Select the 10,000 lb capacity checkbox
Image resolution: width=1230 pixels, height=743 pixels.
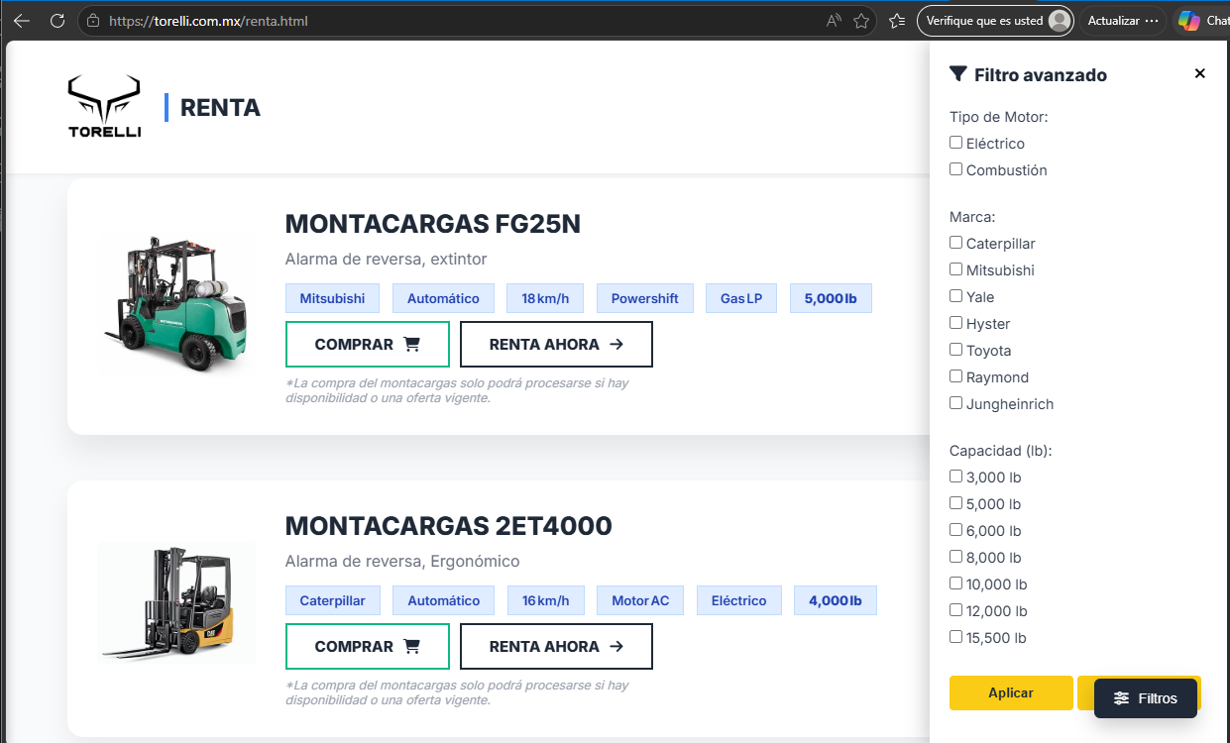[x=955, y=584]
